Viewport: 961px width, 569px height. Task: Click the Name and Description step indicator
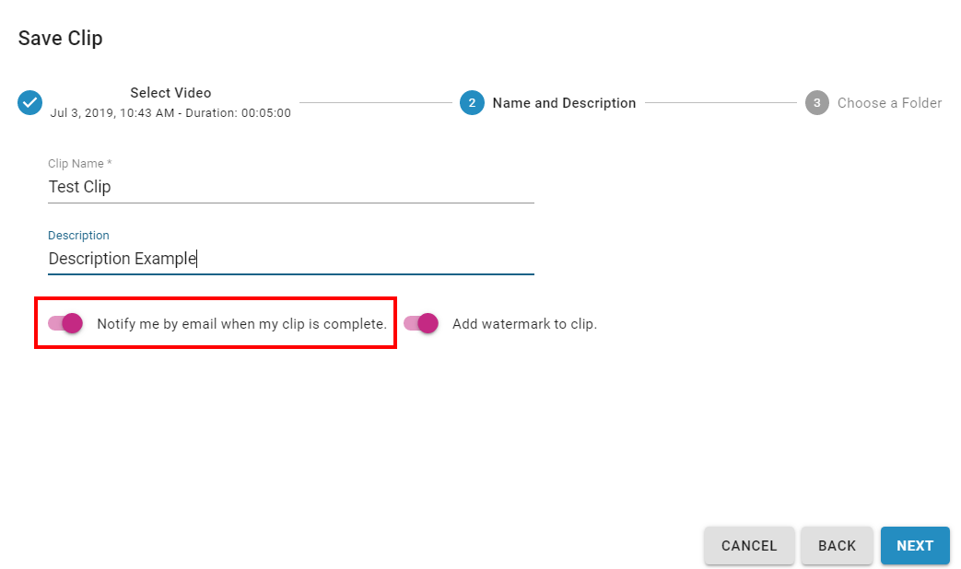pyautogui.click(x=564, y=103)
